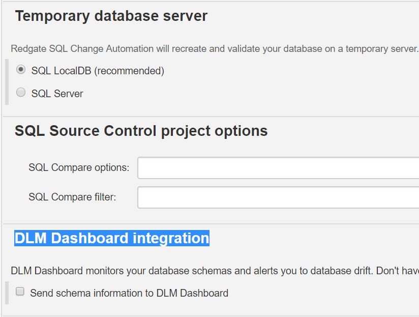Viewport: 419px width, 317px height.
Task: Click the highlighted "DLM Dashboard integration" heading
Action: 111,238
